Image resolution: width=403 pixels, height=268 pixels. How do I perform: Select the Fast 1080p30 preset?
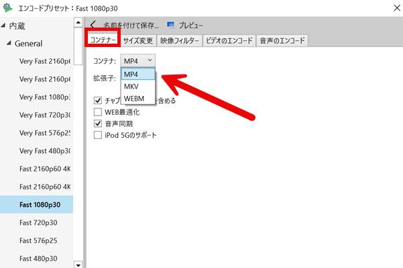36,205
